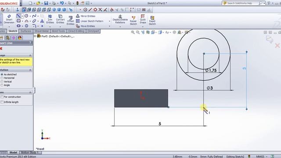This screenshot has width=281, height=158.
Task: Open Trim Entities dropdown arrow
Action: click(x=50, y=26)
